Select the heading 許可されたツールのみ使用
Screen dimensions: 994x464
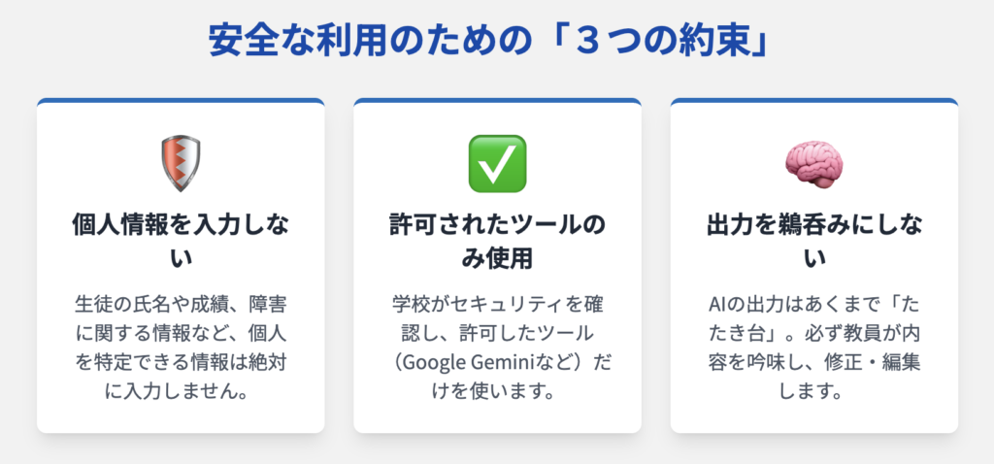click(498, 242)
